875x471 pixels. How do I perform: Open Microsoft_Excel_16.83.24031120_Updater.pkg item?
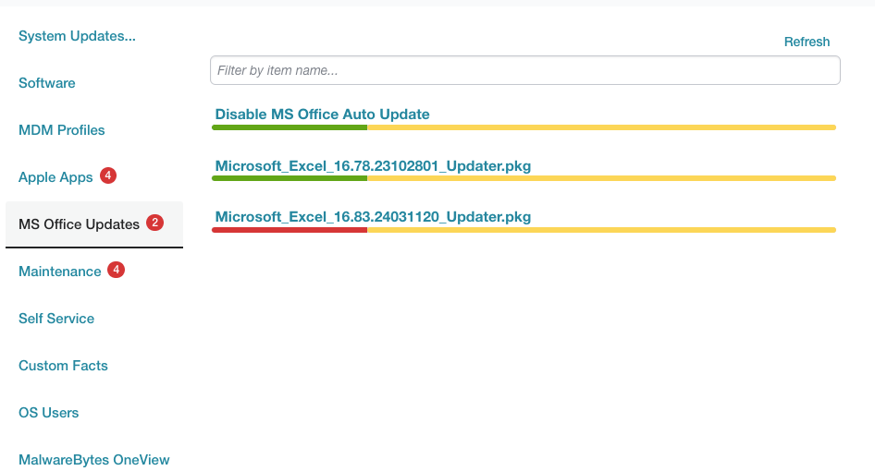(373, 217)
